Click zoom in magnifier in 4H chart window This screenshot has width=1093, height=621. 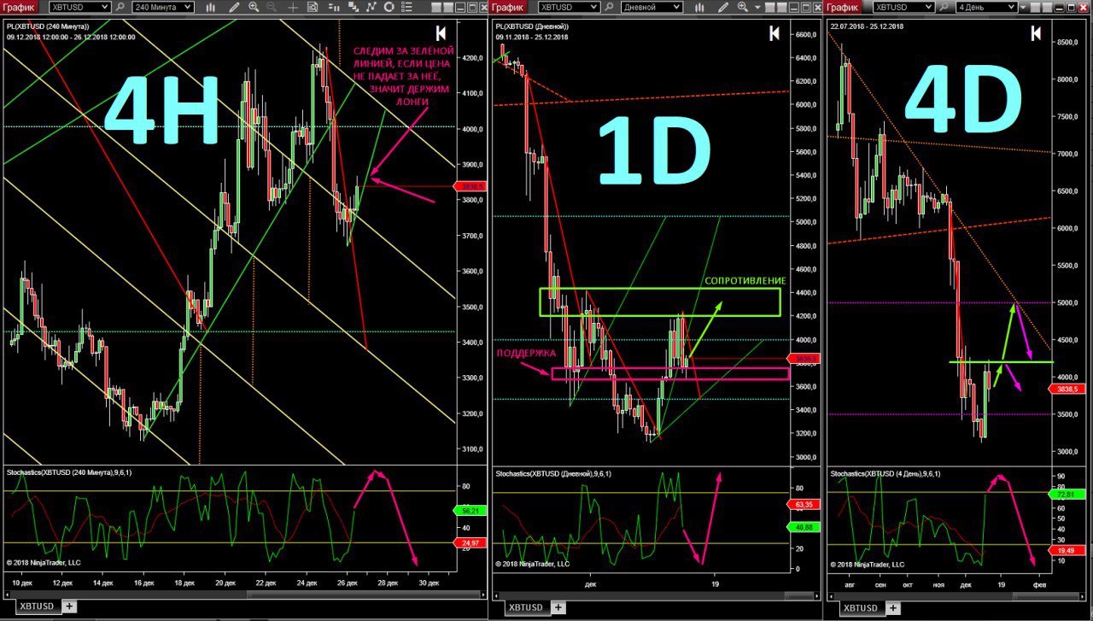point(254,7)
